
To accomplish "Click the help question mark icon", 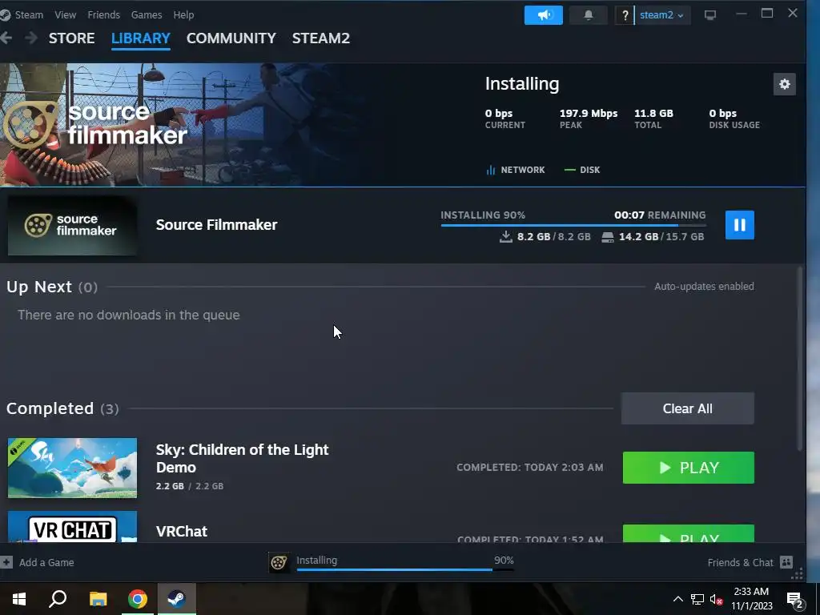I will click(625, 15).
